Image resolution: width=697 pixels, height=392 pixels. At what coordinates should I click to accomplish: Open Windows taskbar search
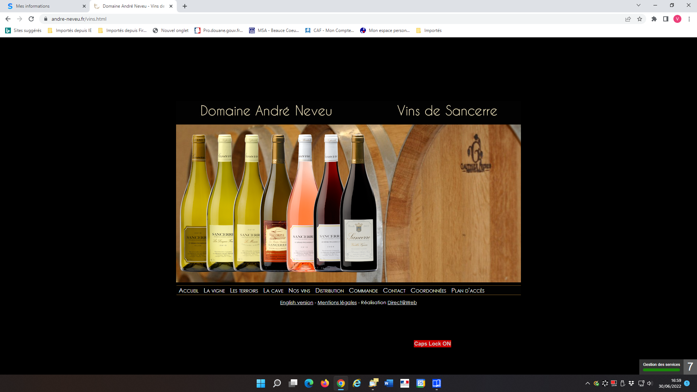click(x=277, y=383)
